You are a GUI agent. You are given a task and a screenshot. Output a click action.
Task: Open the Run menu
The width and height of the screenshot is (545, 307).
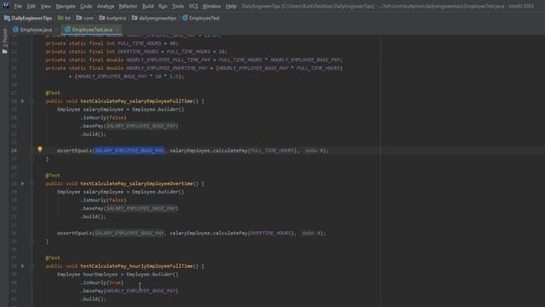click(163, 6)
